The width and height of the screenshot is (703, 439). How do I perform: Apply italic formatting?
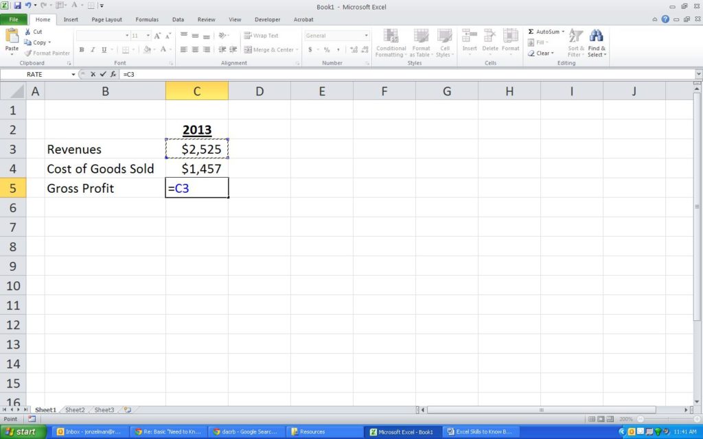pyautogui.click(x=93, y=49)
